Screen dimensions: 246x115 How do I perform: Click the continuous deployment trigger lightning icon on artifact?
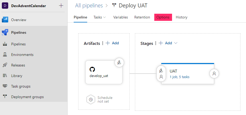coord(119,63)
